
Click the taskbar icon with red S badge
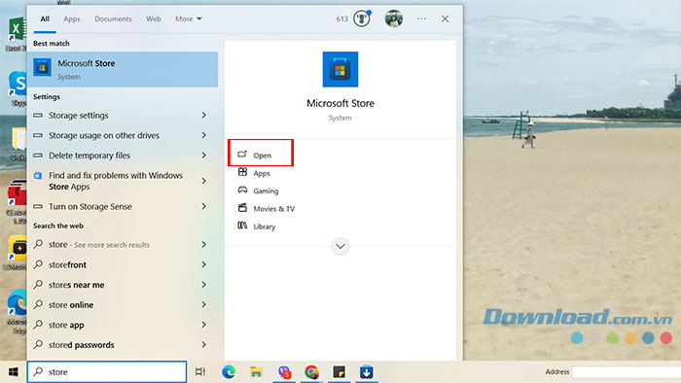(x=284, y=371)
